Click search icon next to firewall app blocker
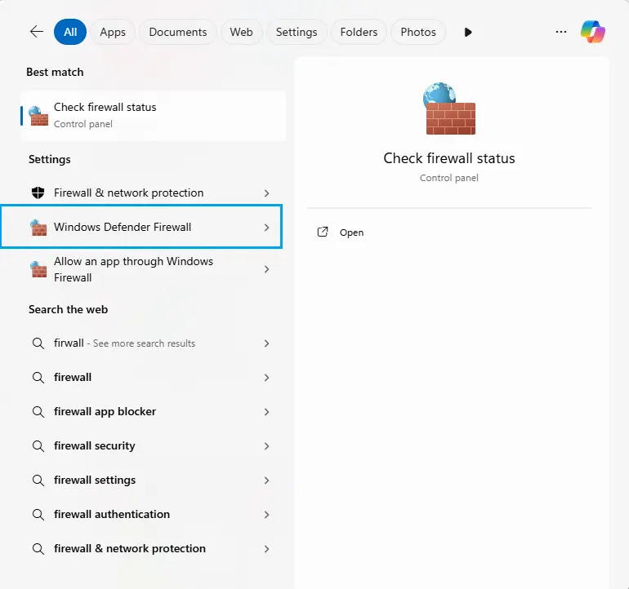The width and height of the screenshot is (629, 589). [38, 412]
